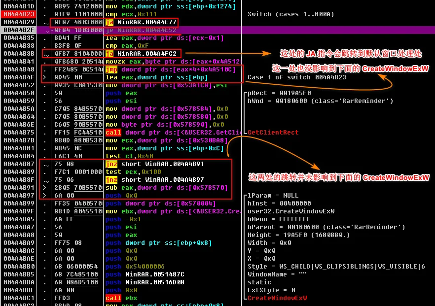Click the push 0x54000006 instruction
The image size is (435, 306).
tap(135, 267)
